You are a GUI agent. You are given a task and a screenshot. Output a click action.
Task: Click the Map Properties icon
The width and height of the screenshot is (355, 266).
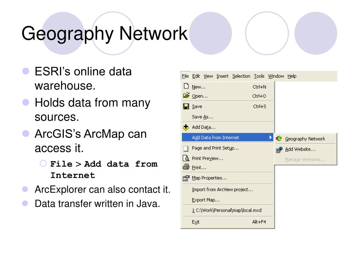186,178
